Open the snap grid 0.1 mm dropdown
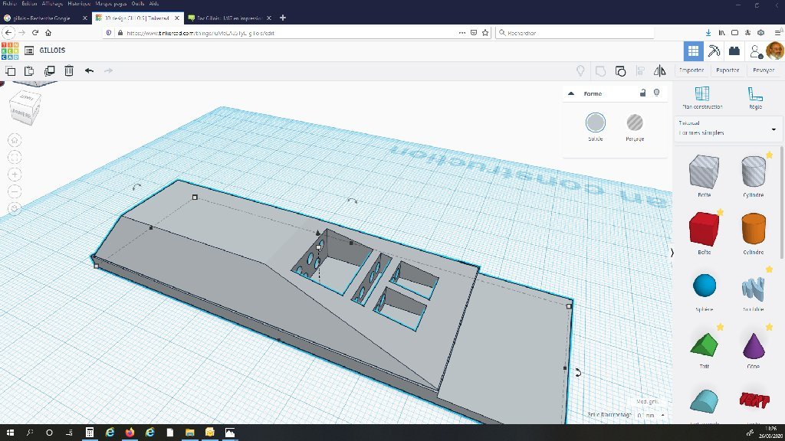 pyautogui.click(x=651, y=415)
